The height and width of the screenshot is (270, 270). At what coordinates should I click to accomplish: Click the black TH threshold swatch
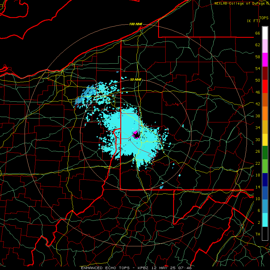click(x=265, y=233)
